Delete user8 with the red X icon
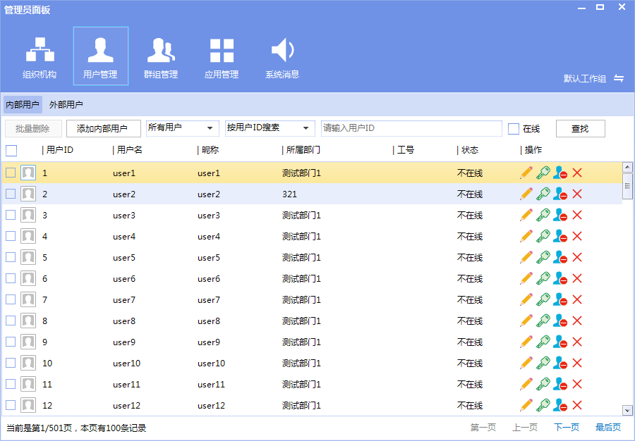This screenshot has height=441, width=635. click(577, 321)
